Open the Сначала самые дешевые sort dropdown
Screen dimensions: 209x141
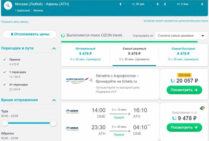[x=181, y=36]
